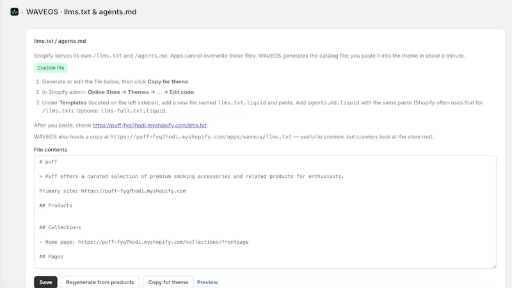Place cursor on '## Pages' line
512x288 pixels.
click(x=51, y=257)
